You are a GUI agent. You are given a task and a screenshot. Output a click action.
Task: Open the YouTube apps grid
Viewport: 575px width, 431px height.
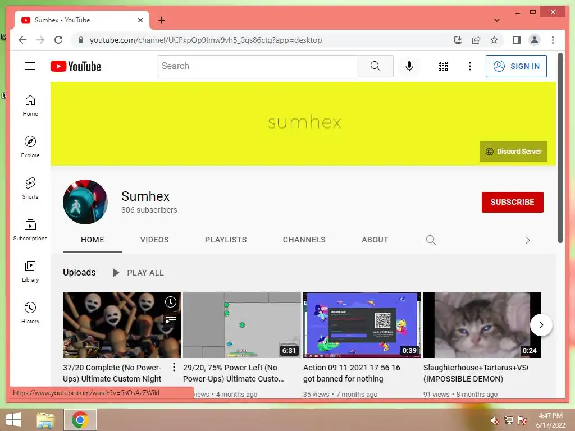click(443, 66)
